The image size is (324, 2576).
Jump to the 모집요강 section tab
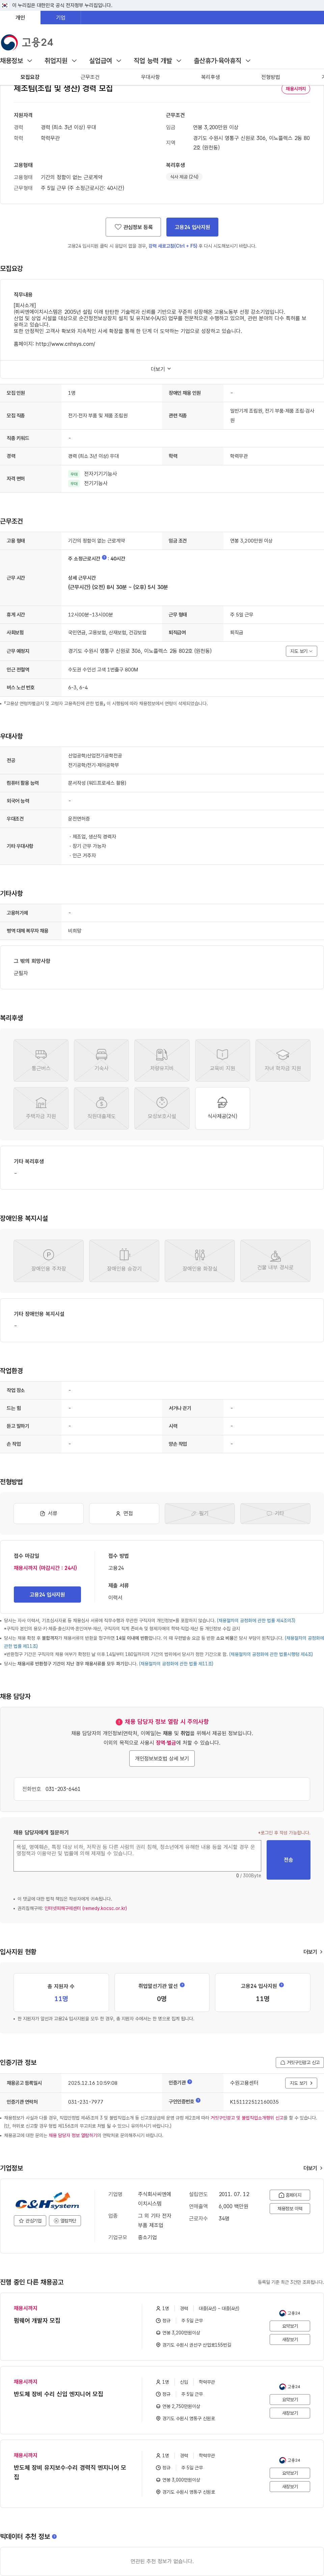30,77
